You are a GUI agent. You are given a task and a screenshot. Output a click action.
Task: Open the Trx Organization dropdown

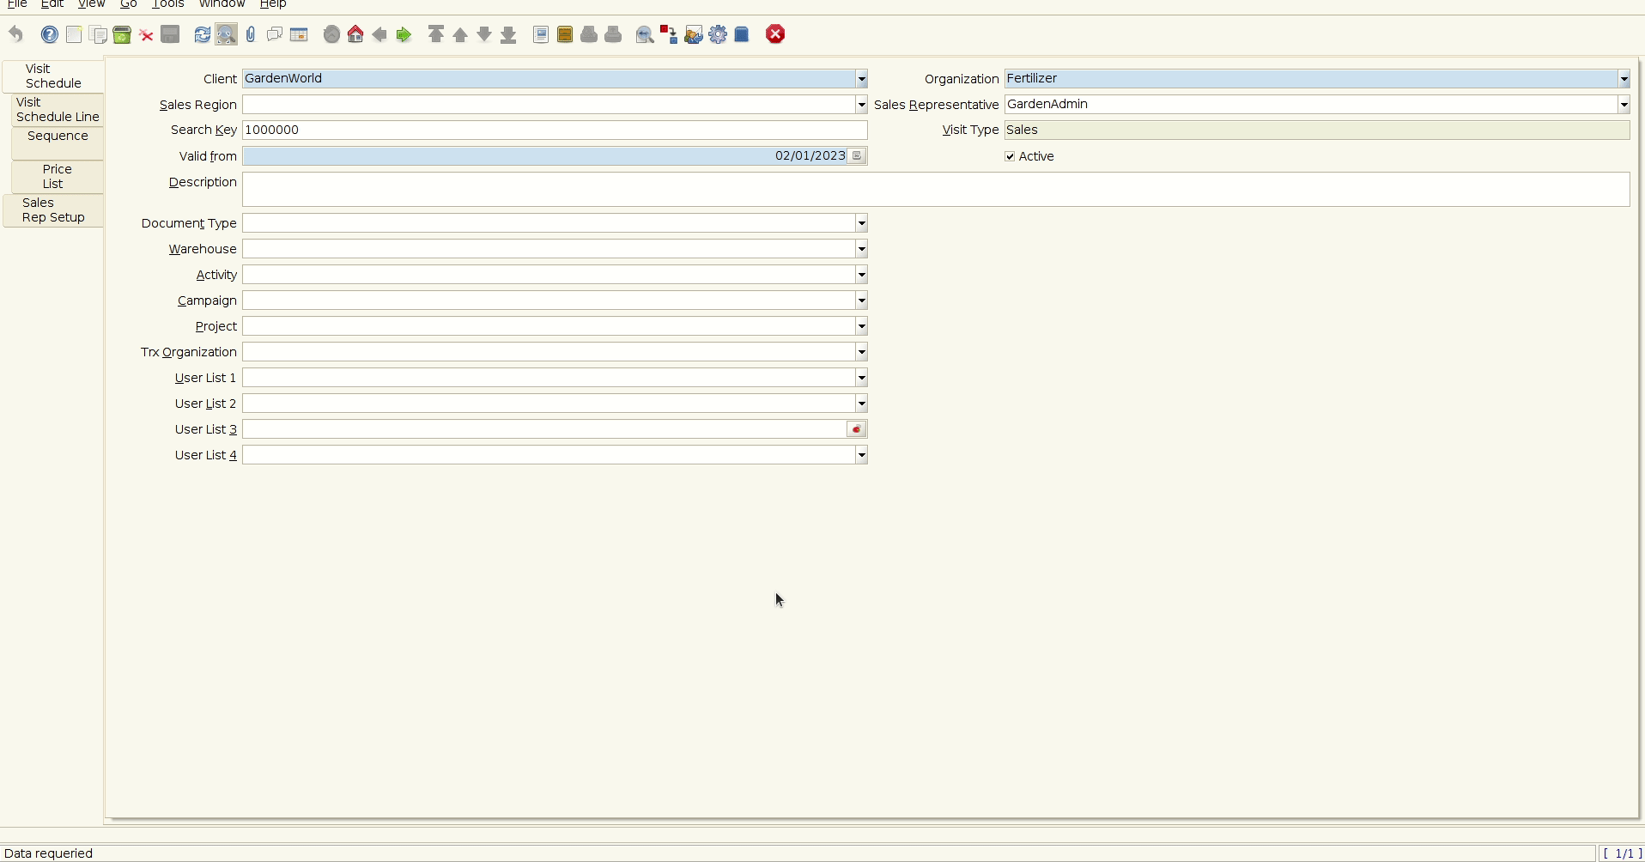click(861, 352)
